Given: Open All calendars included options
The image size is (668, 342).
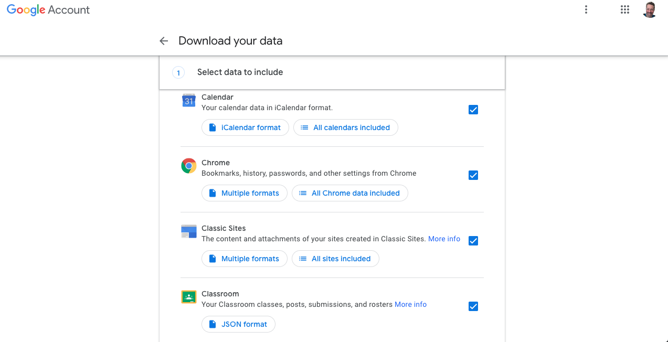Looking at the screenshot, I should 345,127.
